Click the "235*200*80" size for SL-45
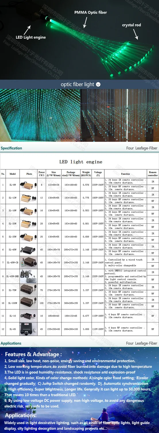159x433 pixels. pyautogui.click(x=54, y=329)
